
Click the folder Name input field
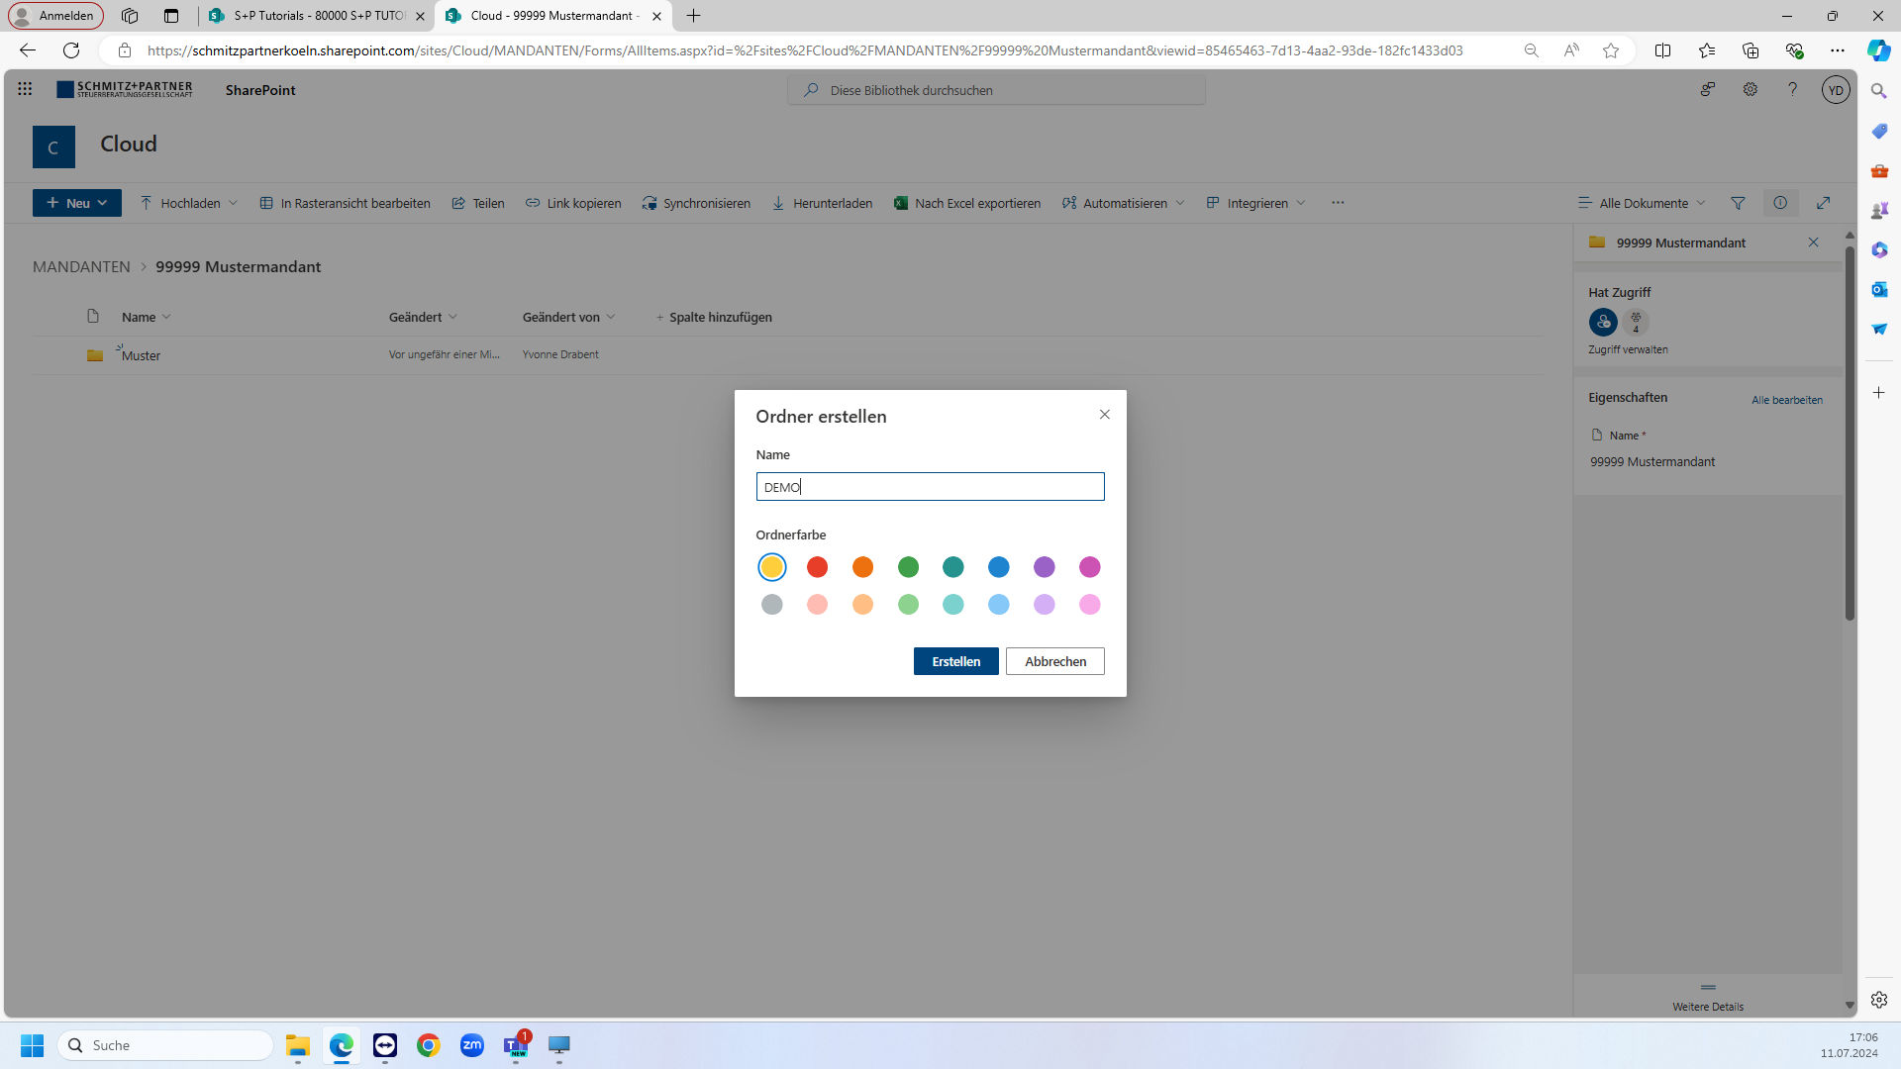[930, 487]
